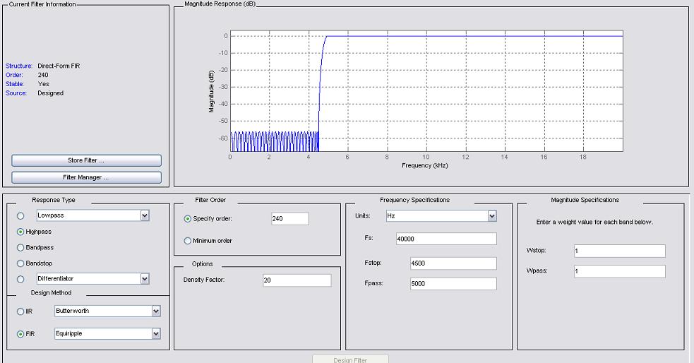Click the Density Factor input field
694x363 pixels.
pyautogui.click(x=297, y=280)
